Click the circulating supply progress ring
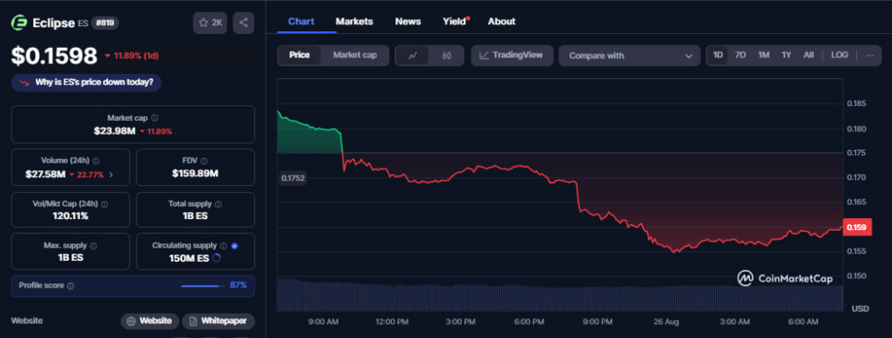 (216, 258)
